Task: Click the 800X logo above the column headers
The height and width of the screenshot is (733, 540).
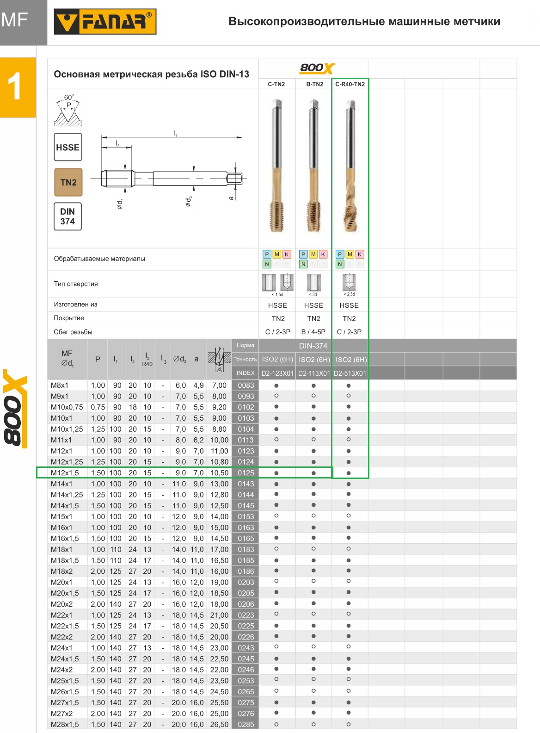Action: pyautogui.click(x=317, y=68)
